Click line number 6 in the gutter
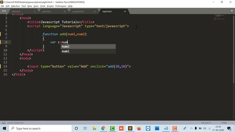 coord(6,34)
